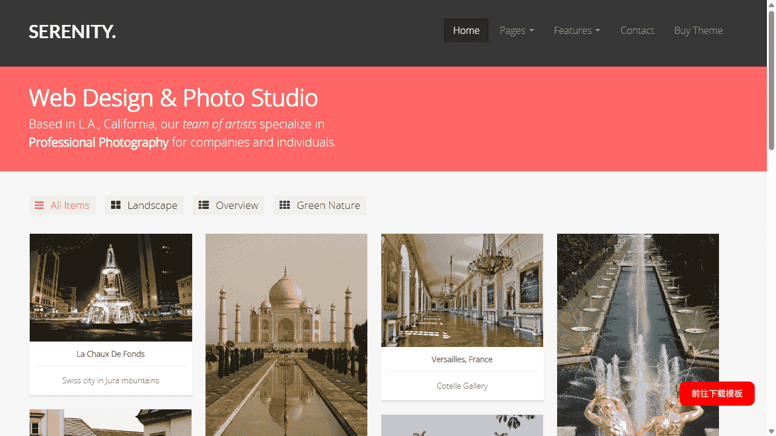The image size is (776, 436).
Task: Open the Home nav item
Action: tap(466, 30)
